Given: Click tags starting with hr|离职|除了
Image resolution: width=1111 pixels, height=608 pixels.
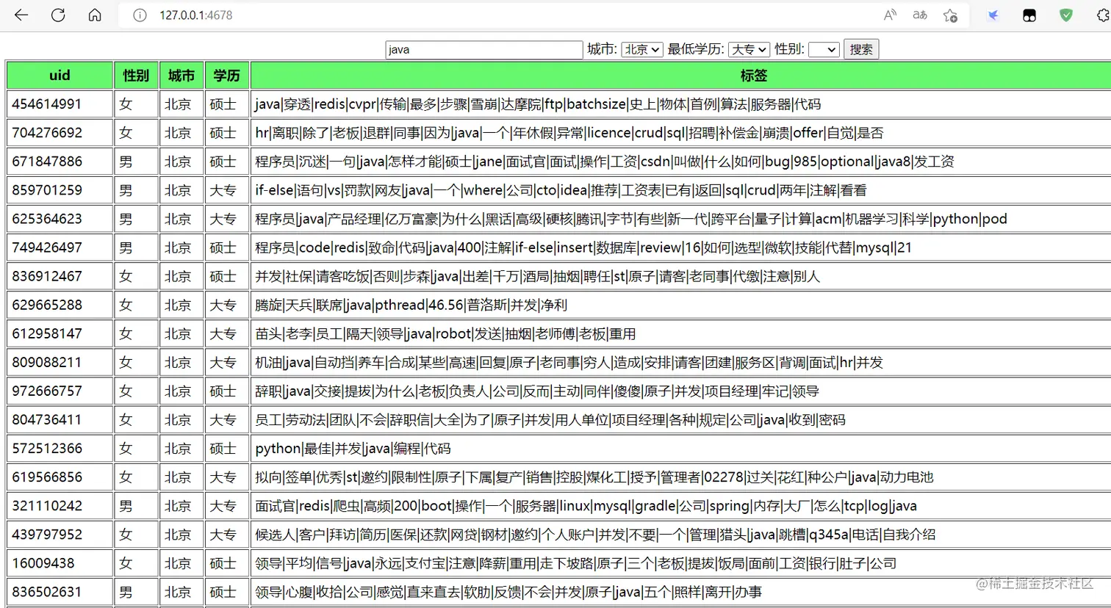Looking at the screenshot, I should click(x=680, y=133).
